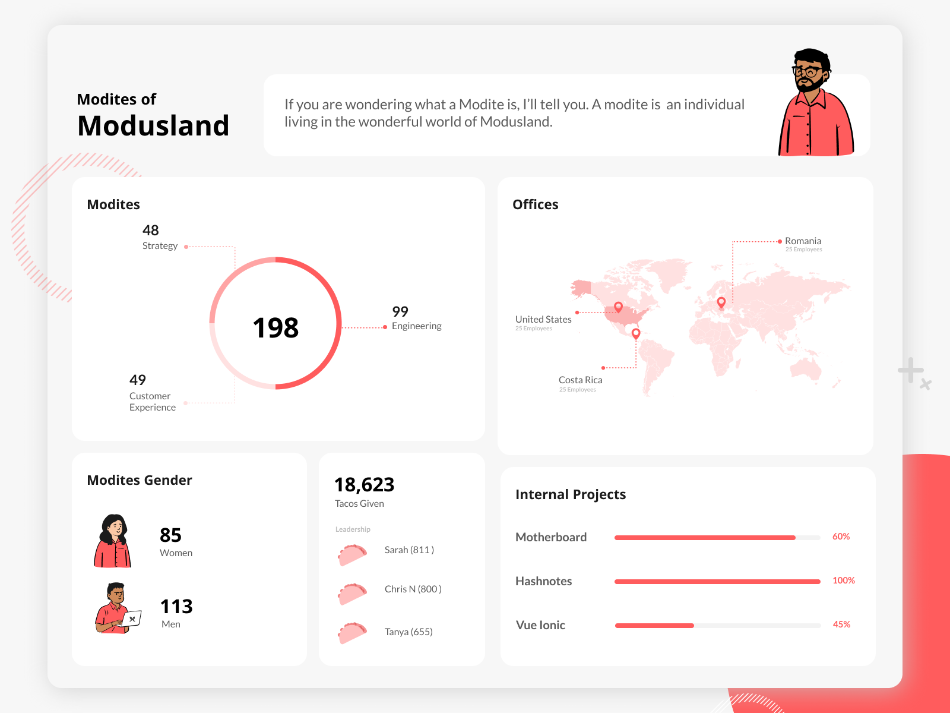Select the 99 Engineering label

pos(416,318)
